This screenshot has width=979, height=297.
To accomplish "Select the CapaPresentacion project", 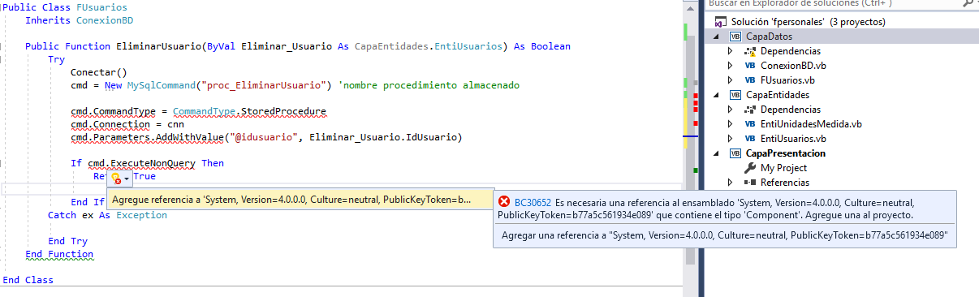I will tap(786, 153).
